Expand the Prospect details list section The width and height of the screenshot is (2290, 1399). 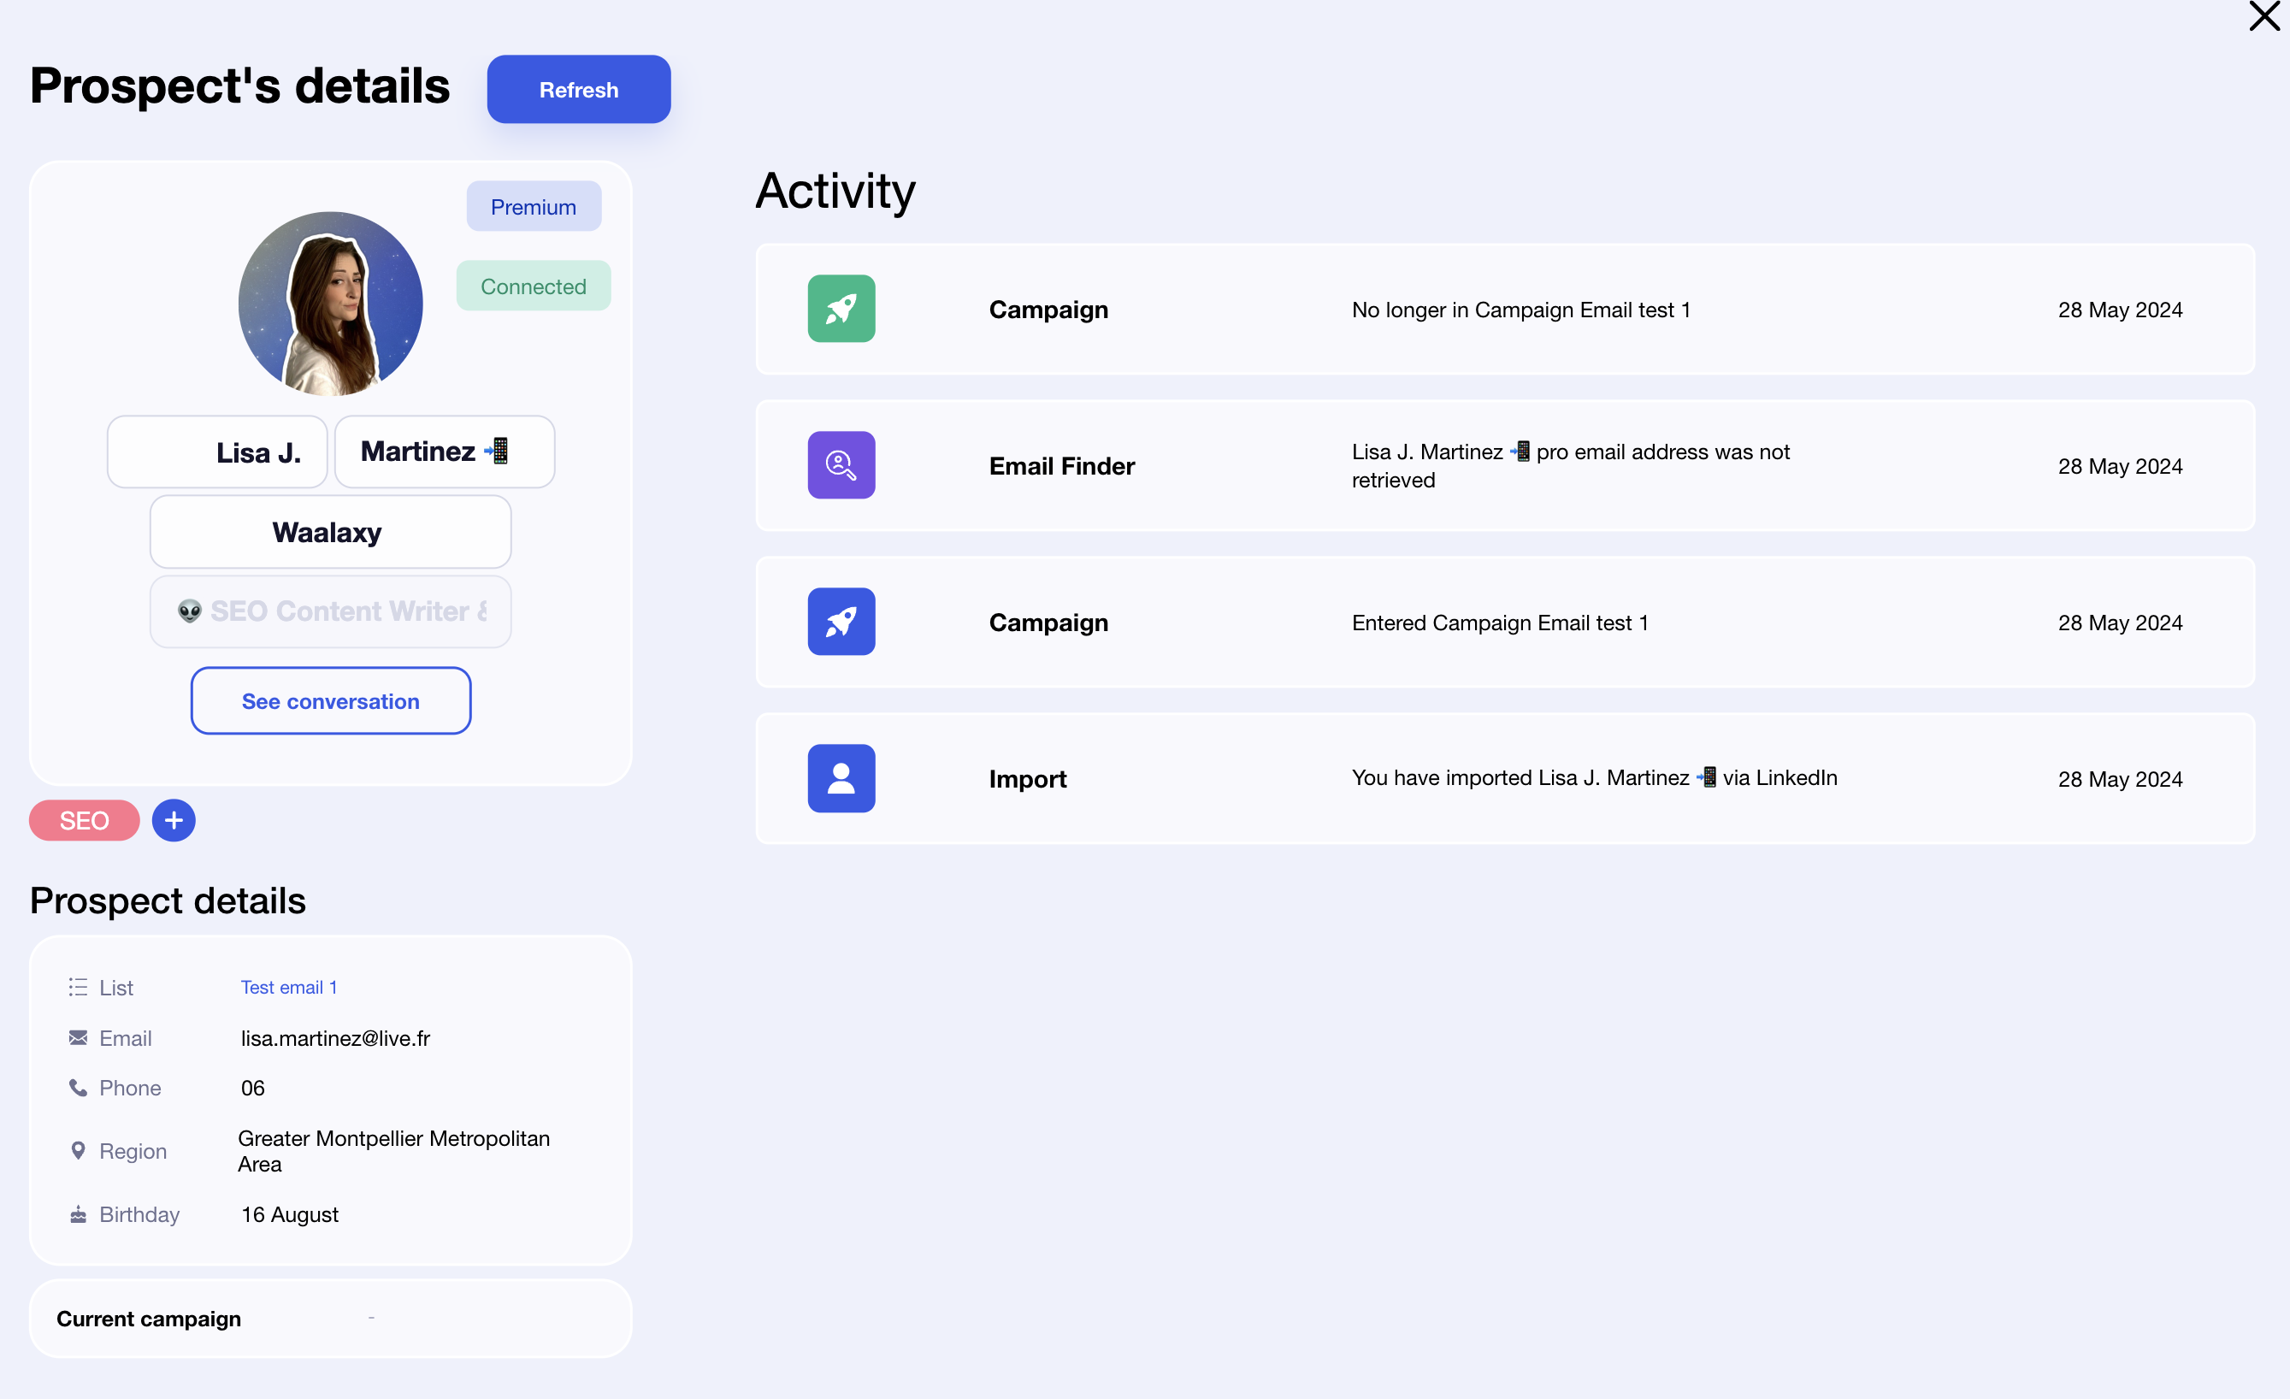[288, 985]
